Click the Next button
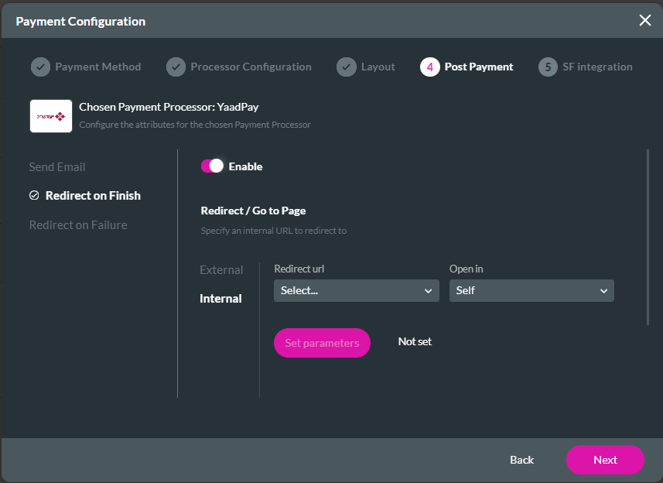 [605, 460]
